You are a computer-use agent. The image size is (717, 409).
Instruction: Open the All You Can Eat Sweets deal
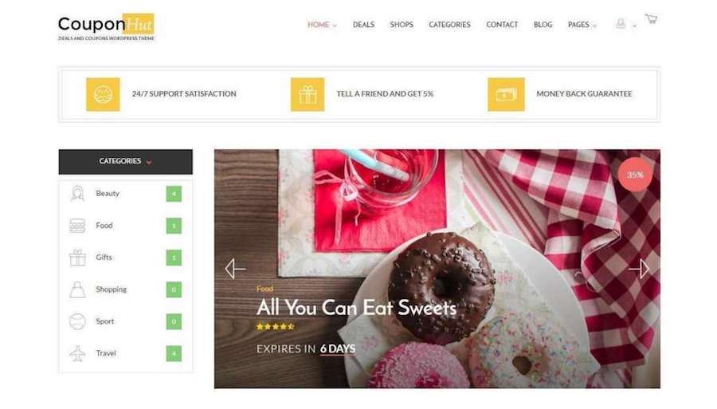(x=356, y=308)
